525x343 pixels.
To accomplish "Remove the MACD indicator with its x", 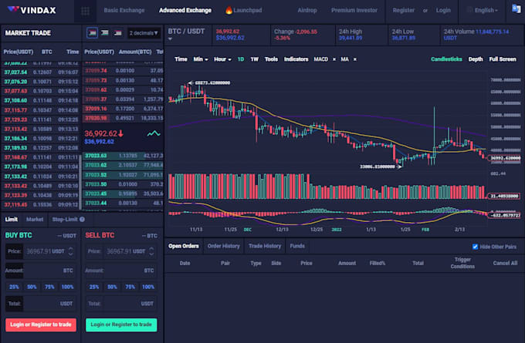I will (334, 59).
